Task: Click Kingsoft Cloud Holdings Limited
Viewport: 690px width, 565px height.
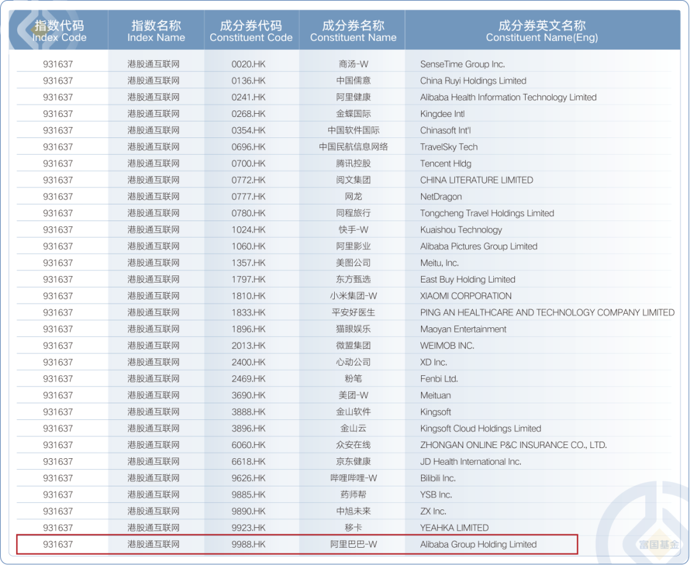Action: [x=480, y=429]
